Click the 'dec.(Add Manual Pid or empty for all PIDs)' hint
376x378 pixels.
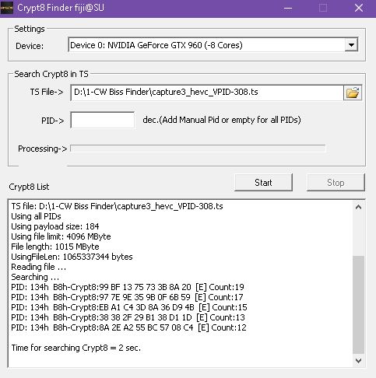[x=222, y=120]
